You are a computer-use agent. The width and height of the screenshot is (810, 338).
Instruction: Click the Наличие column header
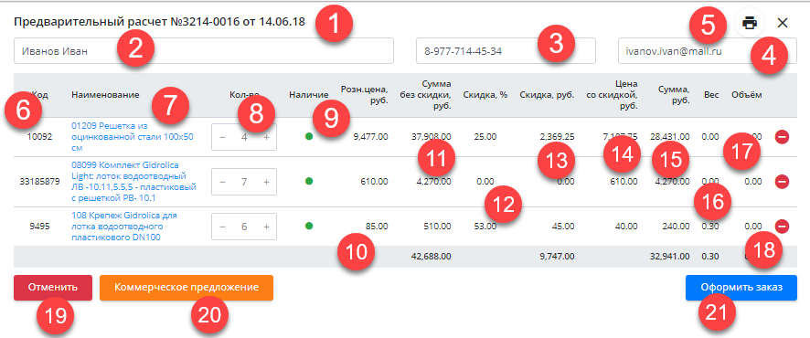pos(309,95)
